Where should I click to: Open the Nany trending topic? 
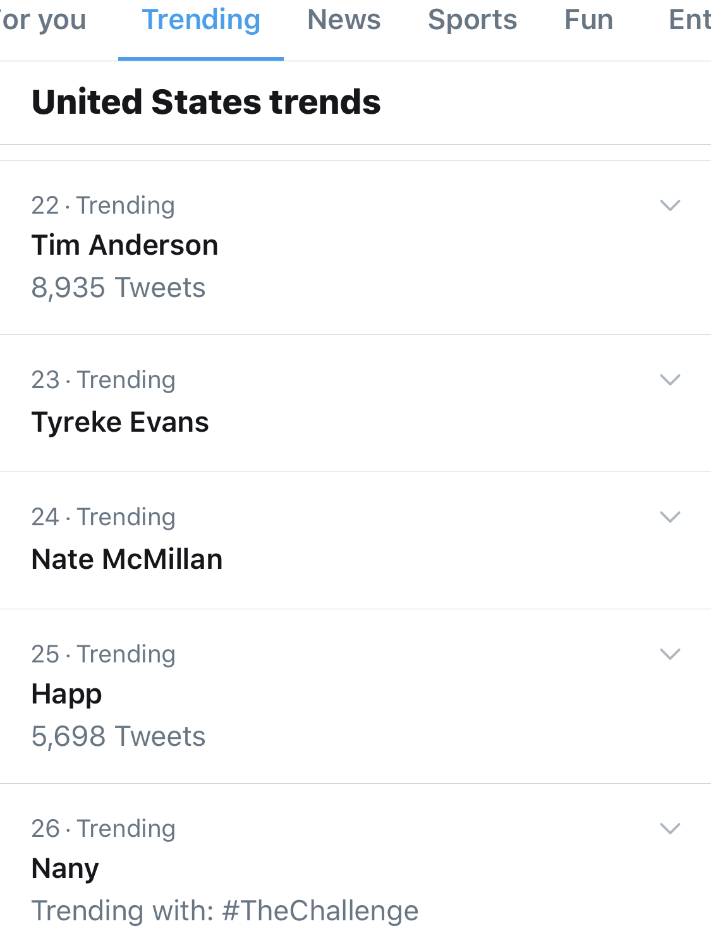pos(355,867)
